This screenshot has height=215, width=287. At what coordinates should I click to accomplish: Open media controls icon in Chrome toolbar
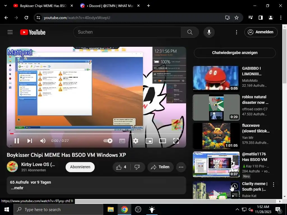(251, 18)
